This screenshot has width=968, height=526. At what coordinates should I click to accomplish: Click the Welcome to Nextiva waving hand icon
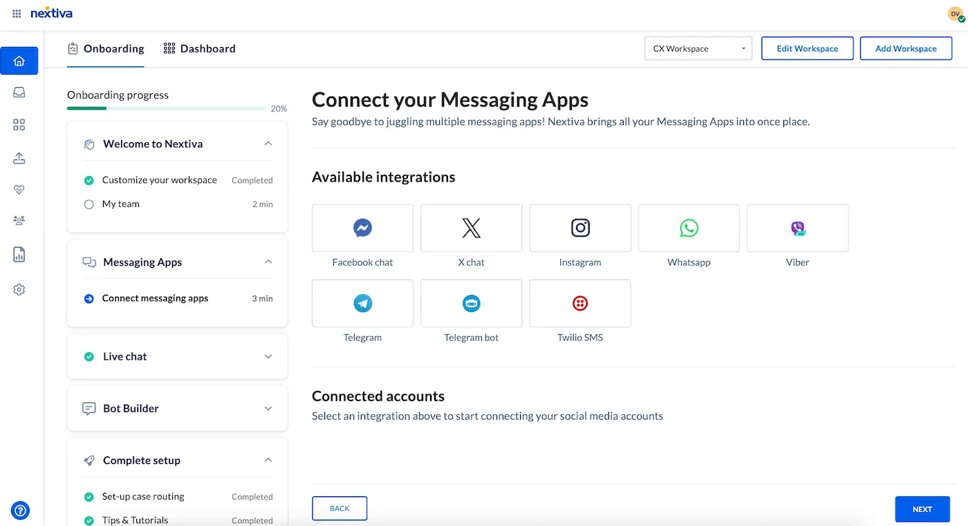(x=89, y=144)
